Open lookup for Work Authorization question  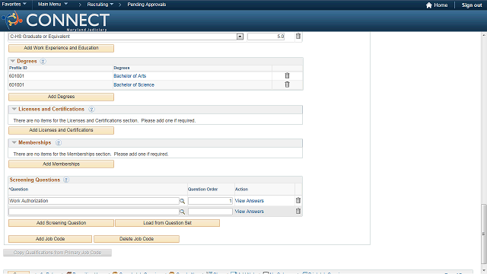183,201
